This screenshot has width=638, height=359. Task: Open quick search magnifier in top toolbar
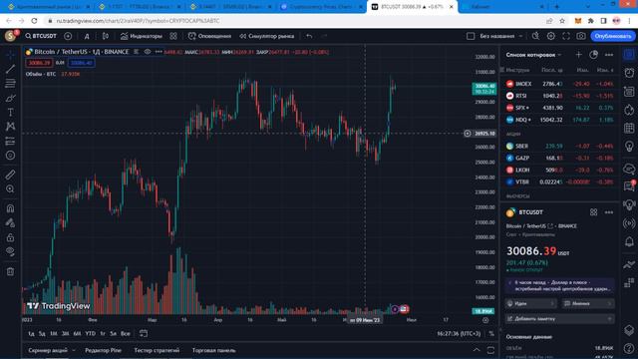click(535, 36)
